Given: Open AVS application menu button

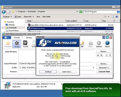Looking at the screenshot, I should click(7, 38).
